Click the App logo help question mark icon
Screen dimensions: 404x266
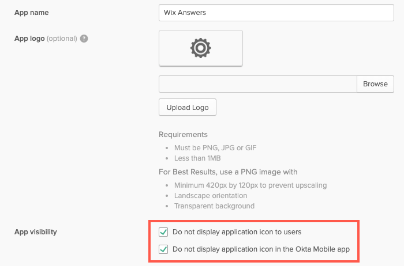pyautogui.click(x=84, y=39)
